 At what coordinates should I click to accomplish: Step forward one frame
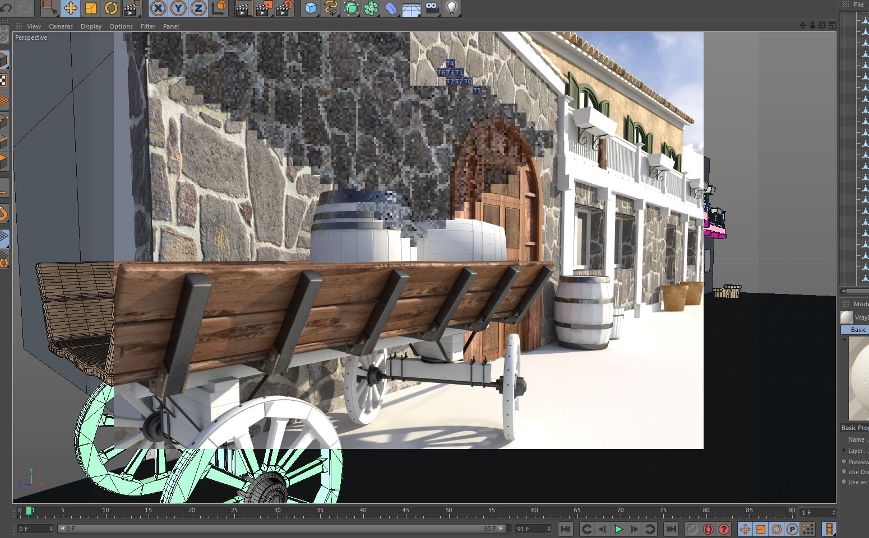(634, 529)
